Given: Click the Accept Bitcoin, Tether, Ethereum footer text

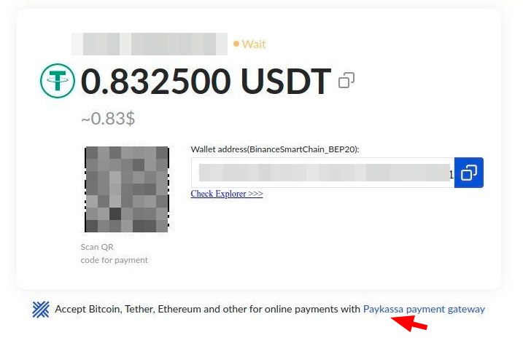Looking at the screenshot, I should click(207, 309).
